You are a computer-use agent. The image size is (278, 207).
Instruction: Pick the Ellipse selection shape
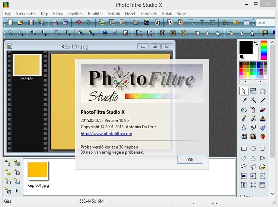[253, 149]
